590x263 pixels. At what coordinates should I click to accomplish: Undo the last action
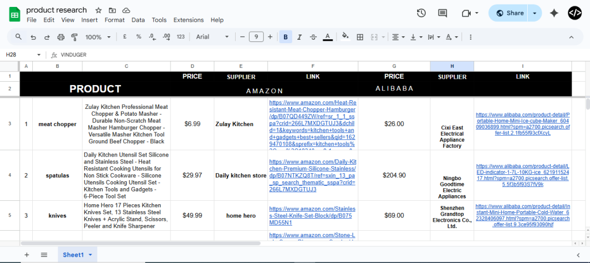pos(33,37)
